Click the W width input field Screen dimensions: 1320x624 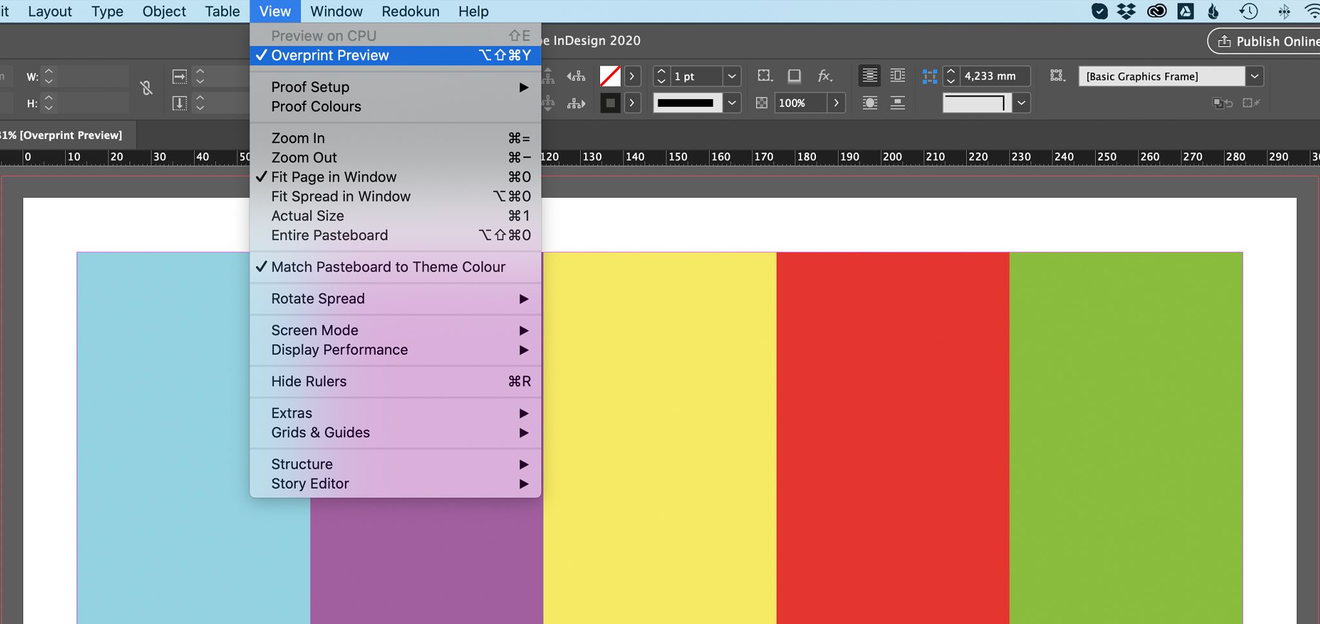click(x=90, y=76)
